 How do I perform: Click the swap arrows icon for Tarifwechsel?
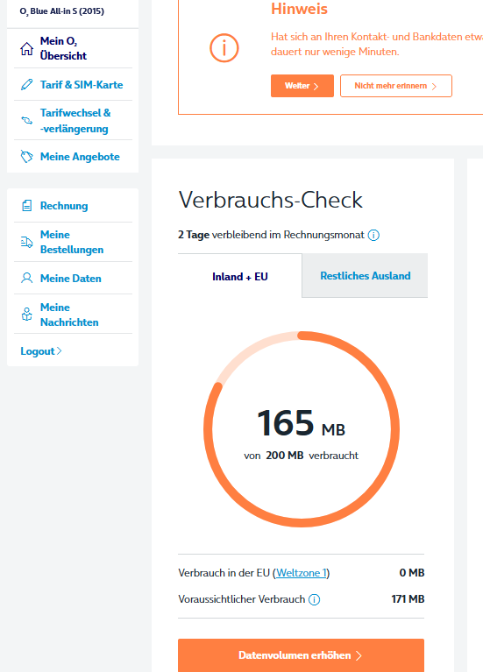(x=26, y=120)
